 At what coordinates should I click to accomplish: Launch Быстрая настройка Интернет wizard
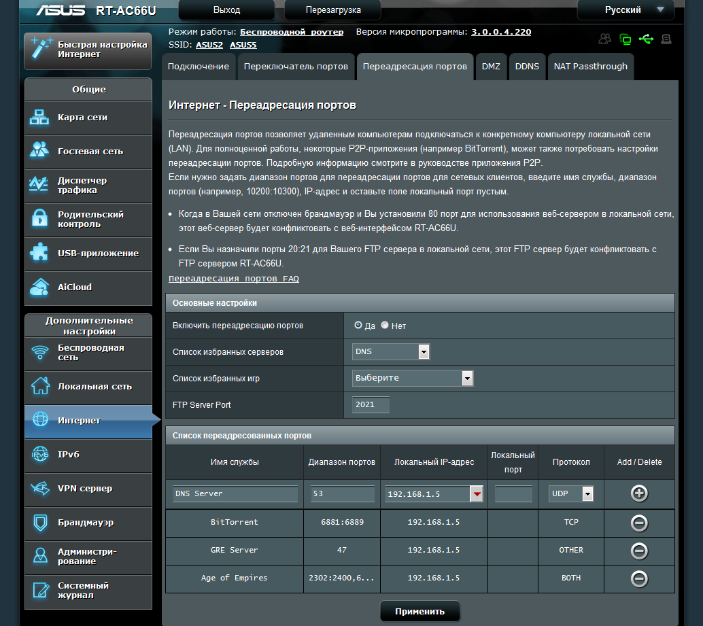point(88,50)
